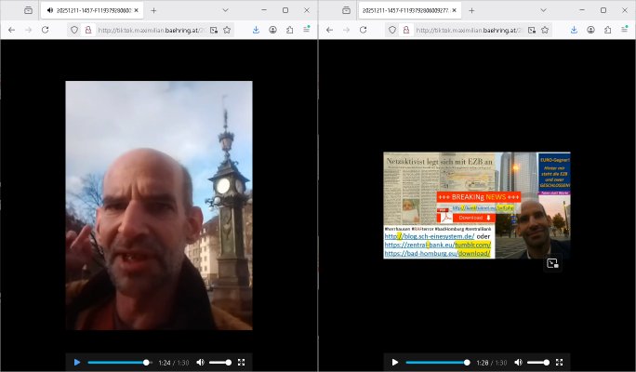This screenshot has height=372, width=636.
Task: Enter fullscreen on the left video
Action: tap(242, 362)
